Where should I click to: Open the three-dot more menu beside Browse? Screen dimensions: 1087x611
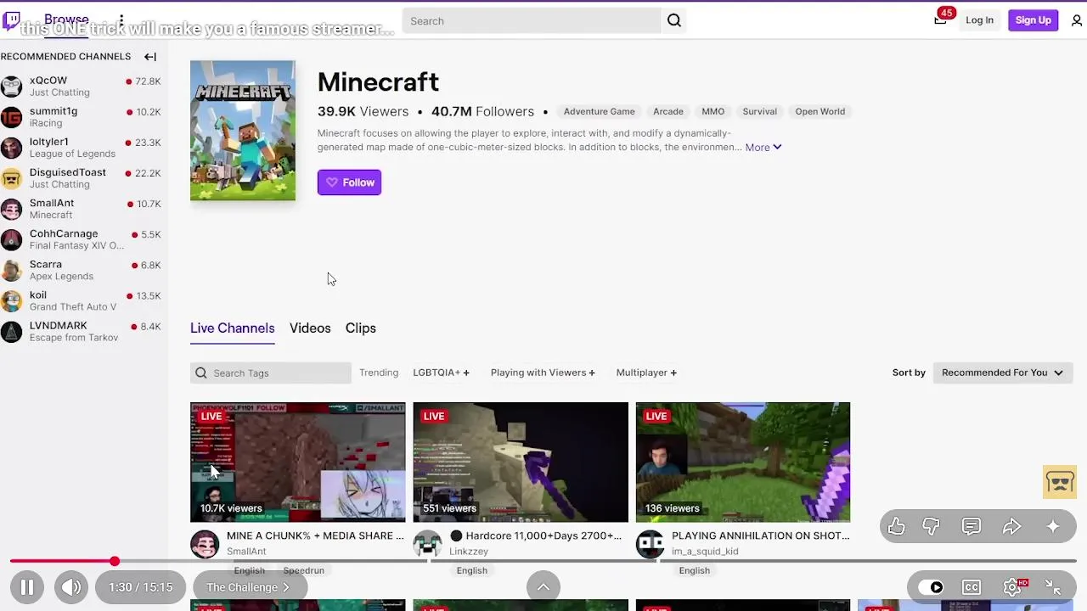point(121,20)
